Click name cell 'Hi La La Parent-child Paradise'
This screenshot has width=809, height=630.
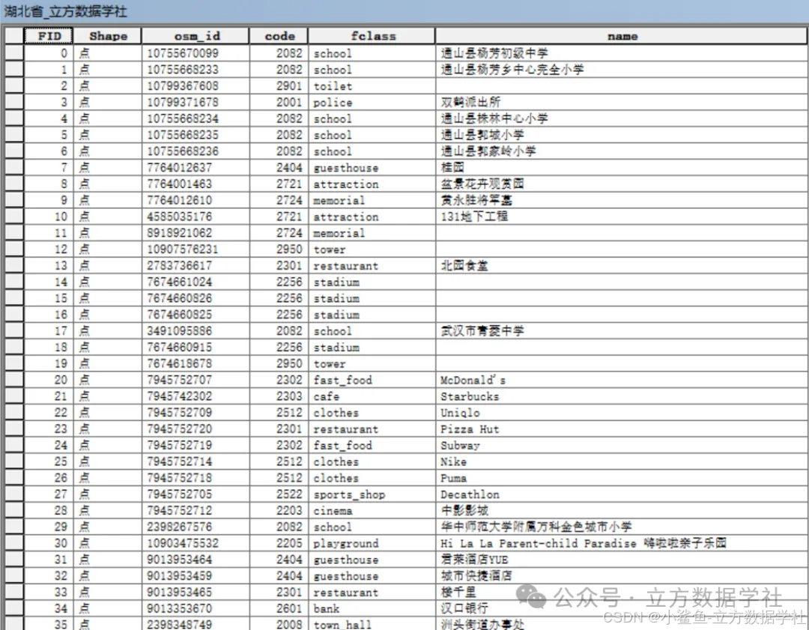(621, 543)
